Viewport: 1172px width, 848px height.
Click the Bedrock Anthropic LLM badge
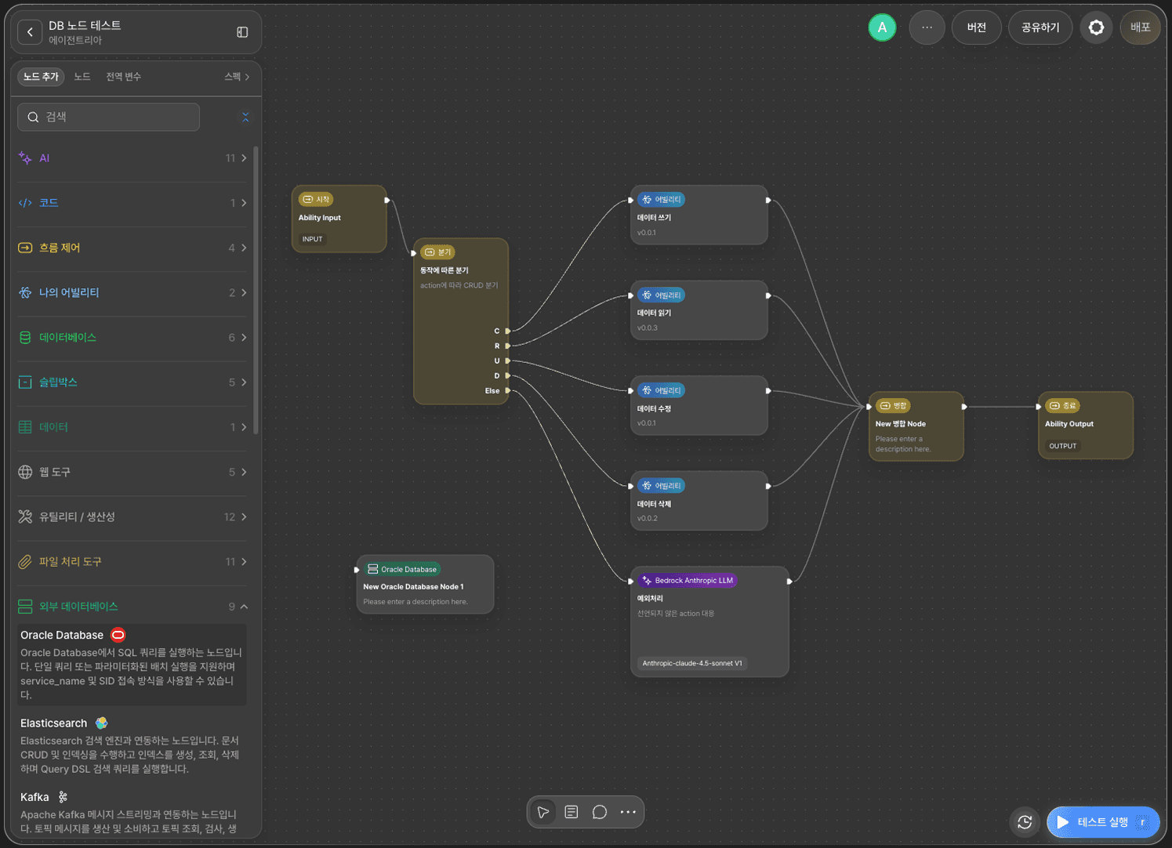pyautogui.click(x=688, y=581)
